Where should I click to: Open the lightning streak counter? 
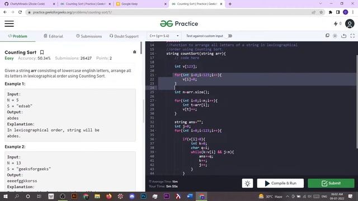337,23
